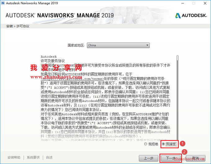This screenshot has height=164, width=211.
Task: Click the 上一步 button
Action: (x=148, y=158)
